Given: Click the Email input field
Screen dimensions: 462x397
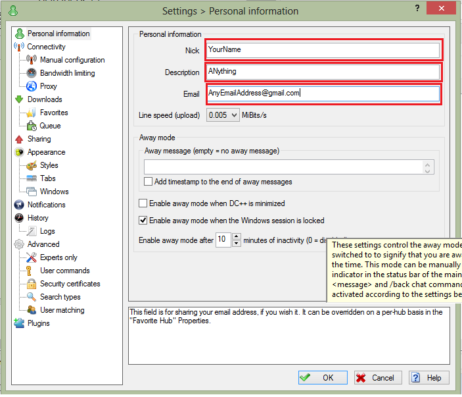Looking at the screenshot, I should [323, 94].
